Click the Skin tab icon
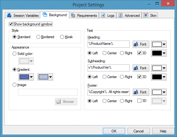The image size is (177, 137). point(146,15)
